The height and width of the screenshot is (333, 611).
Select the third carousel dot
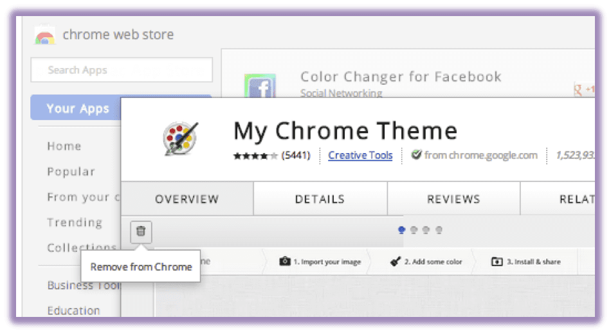pos(426,230)
